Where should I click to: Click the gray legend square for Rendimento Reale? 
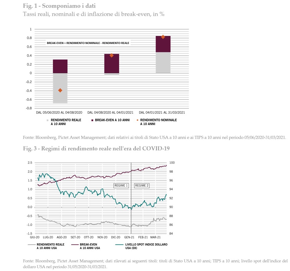[47, 120]
